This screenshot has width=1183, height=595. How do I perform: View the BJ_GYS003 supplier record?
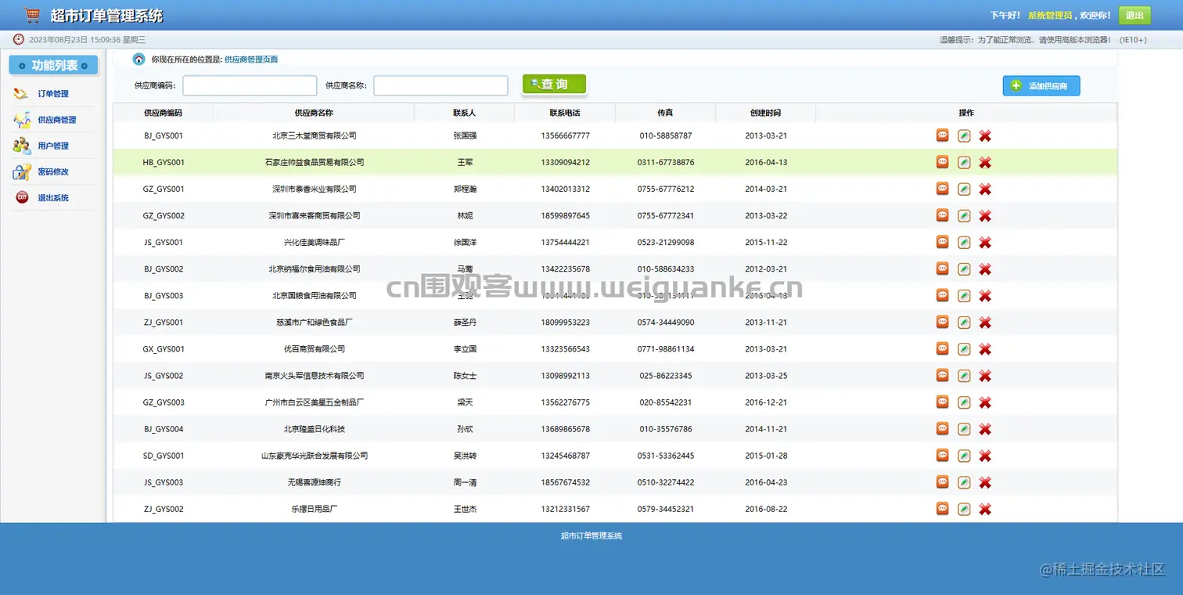point(943,295)
